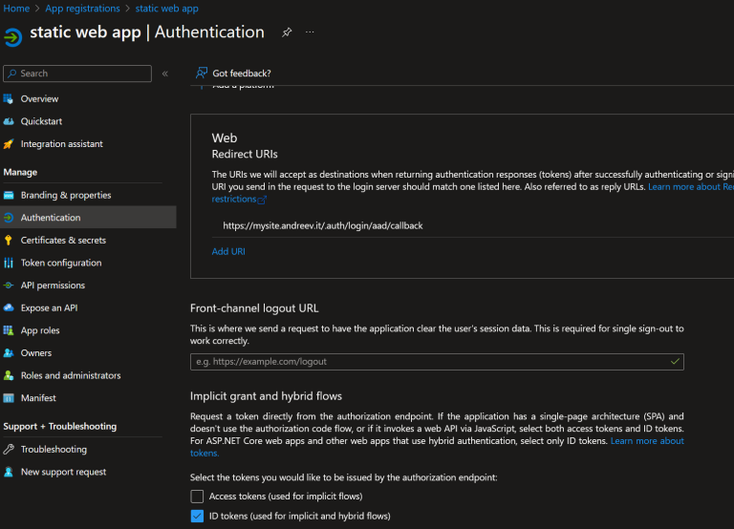
Task: Open Manifest page
Action: coord(38,398)
